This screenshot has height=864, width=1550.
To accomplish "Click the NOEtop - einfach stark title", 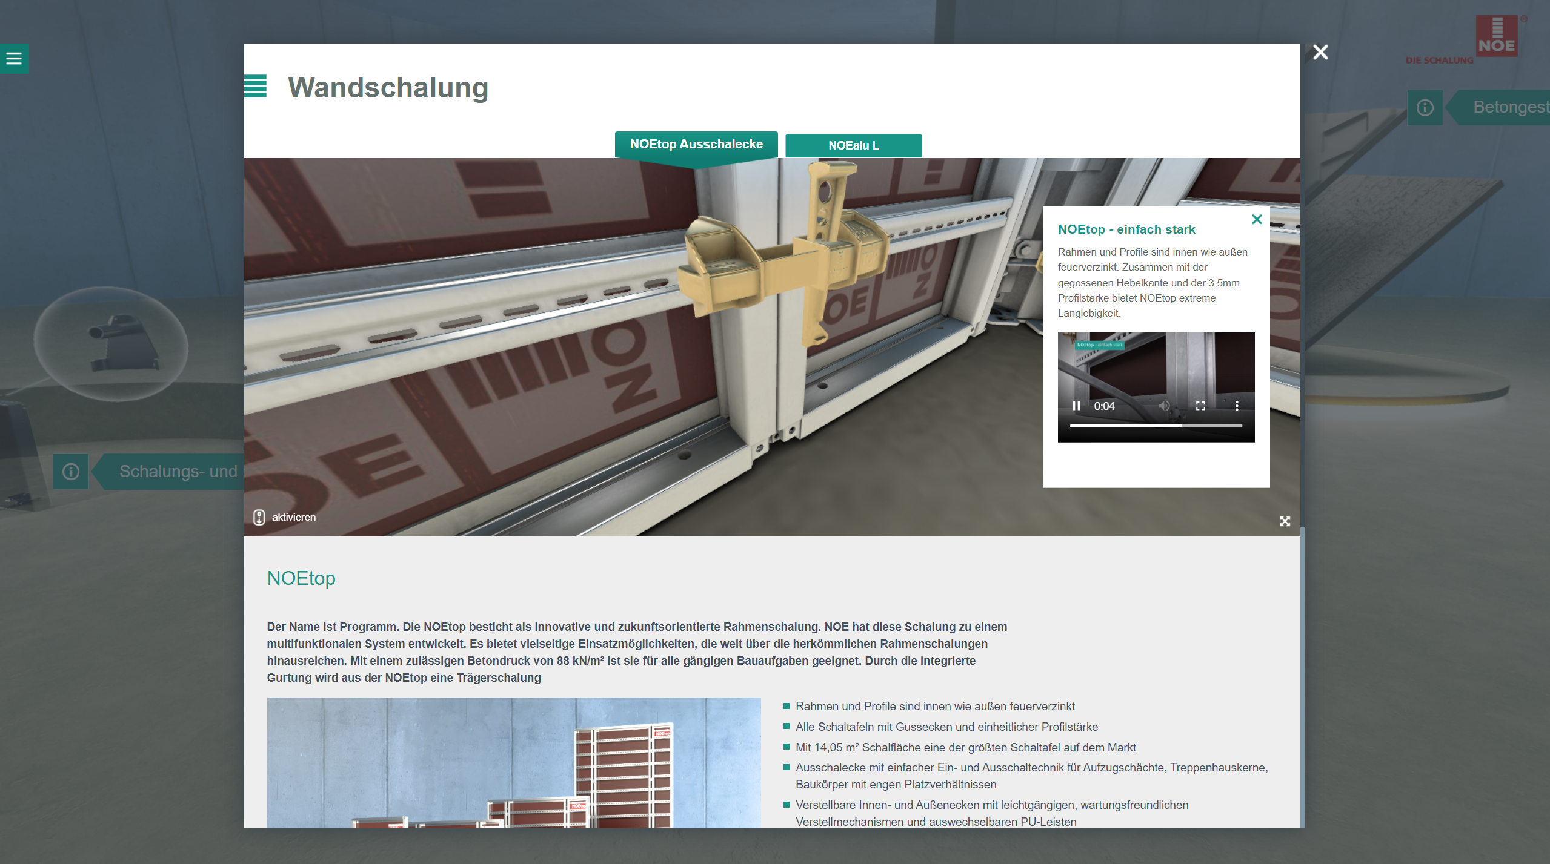I will click(x=1126, y=229).
